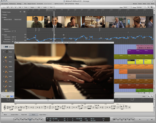Toggle the autopunch button in transport
The height and width of the screenshot is (123, 156).
click(122, 119)
